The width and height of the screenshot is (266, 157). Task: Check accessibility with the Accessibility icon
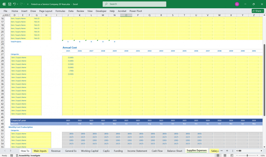point(18,155)
